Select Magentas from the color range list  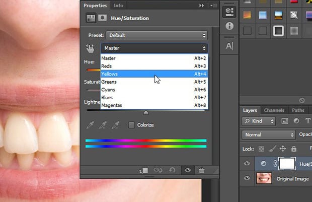(x=154, y=105)
